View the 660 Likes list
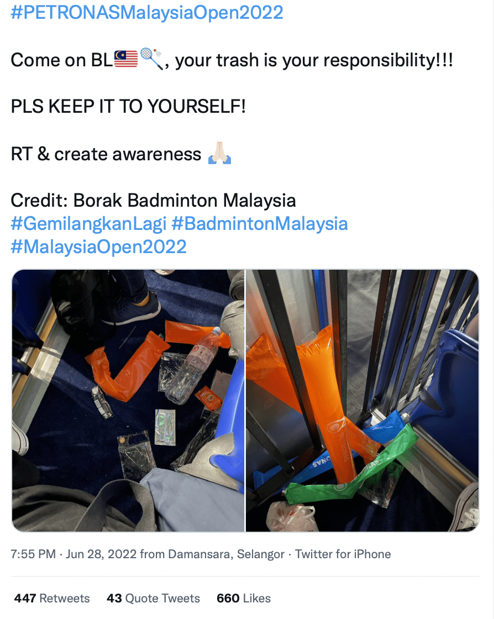 pos(244,598)
